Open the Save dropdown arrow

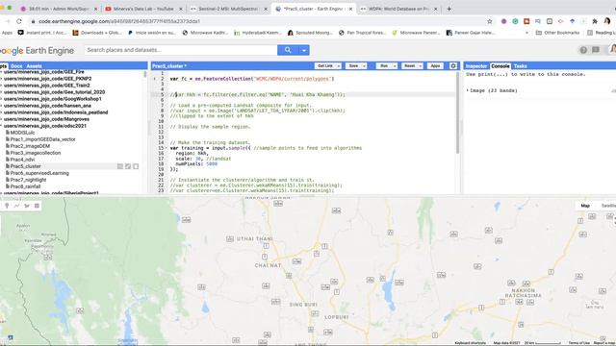pos(364,66)
